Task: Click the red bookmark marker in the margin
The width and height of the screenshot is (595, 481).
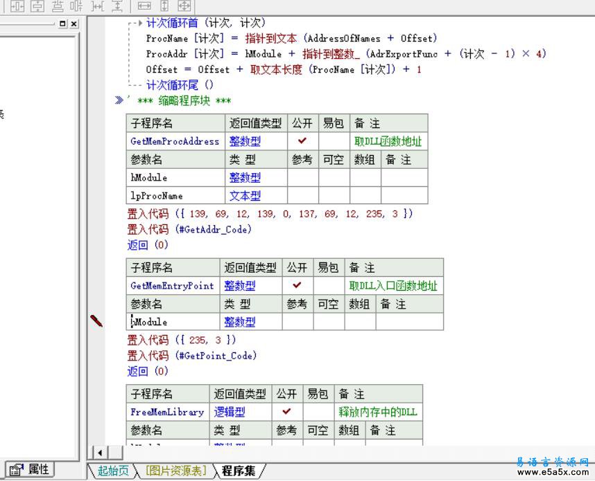Action: click(96, 321)
